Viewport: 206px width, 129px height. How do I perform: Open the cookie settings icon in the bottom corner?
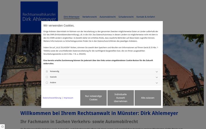2,126
